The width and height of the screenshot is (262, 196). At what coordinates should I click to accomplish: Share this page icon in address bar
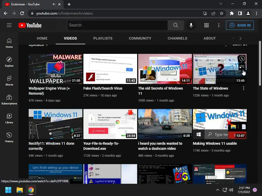coord(213,13)
